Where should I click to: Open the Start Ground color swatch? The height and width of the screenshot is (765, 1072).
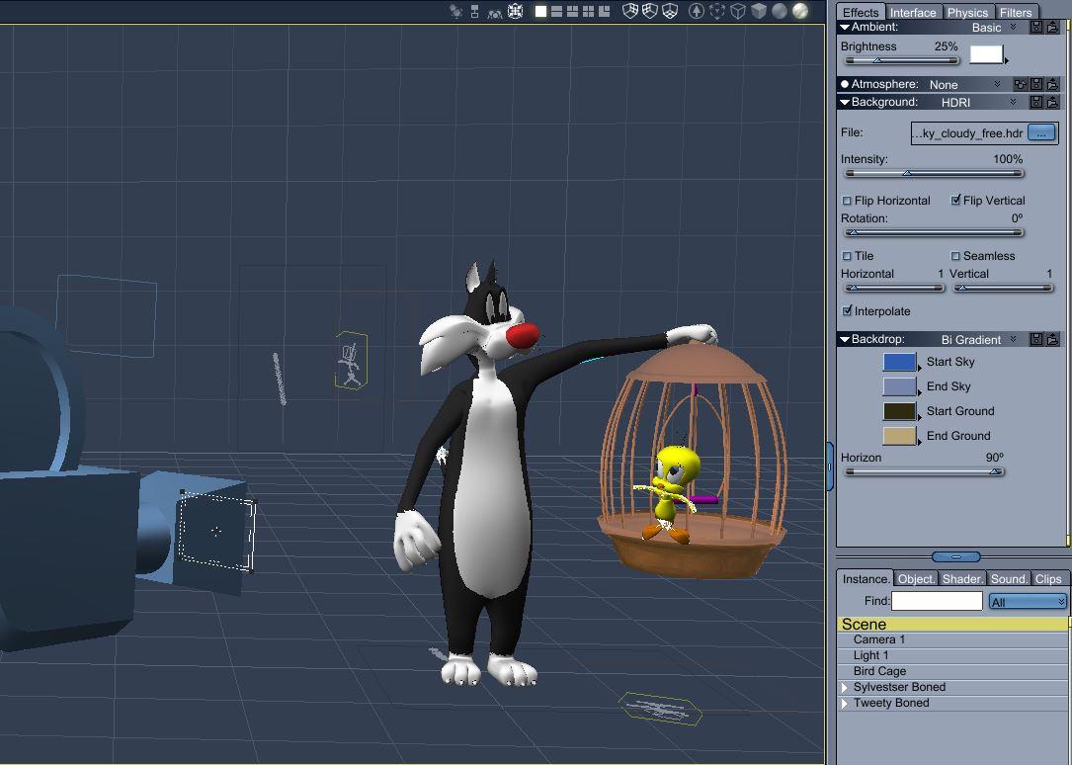click(x=899, y=411)
